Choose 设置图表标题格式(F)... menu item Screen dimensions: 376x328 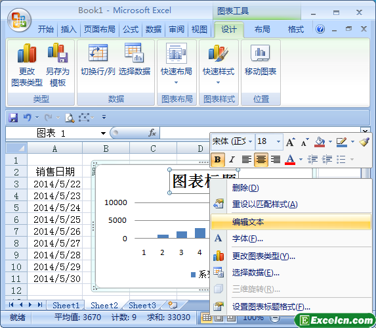[x=291, y=306]
